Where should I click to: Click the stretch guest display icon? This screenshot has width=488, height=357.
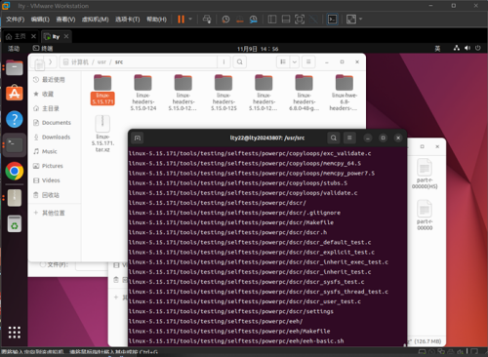click(x=351, y=20)
